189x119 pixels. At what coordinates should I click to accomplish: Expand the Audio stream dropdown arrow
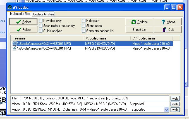pos(167,109)
